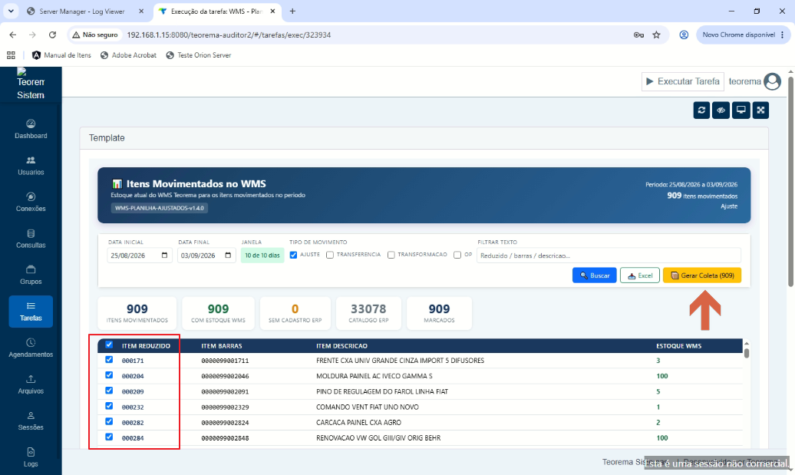Open Usuarios in the sidebar
The height and width of the screenshot is (475, 795).
click(31, 165)
